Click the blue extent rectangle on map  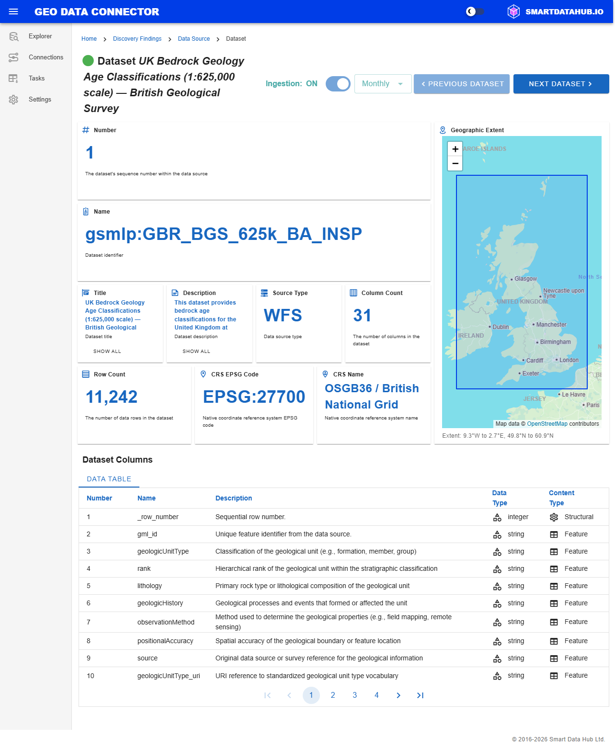522,282
